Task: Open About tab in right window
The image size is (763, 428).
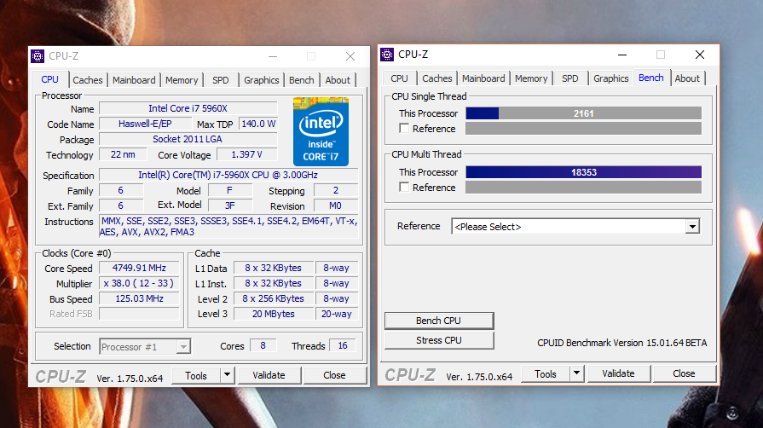Action: (x=687, y=78)
